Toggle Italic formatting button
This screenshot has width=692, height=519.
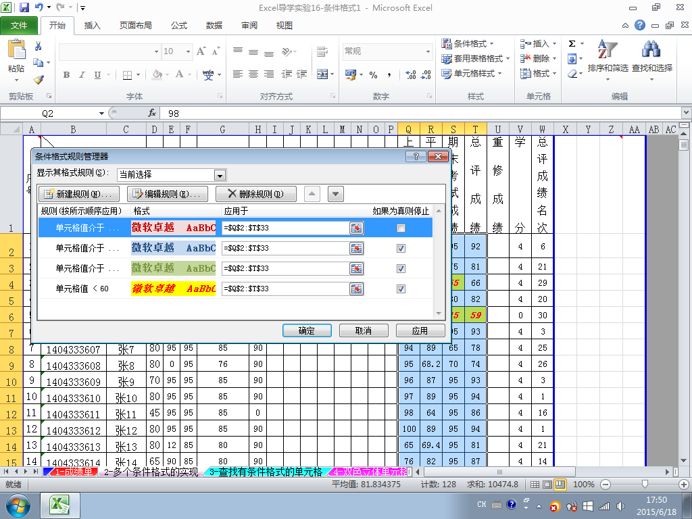[82, 74]
